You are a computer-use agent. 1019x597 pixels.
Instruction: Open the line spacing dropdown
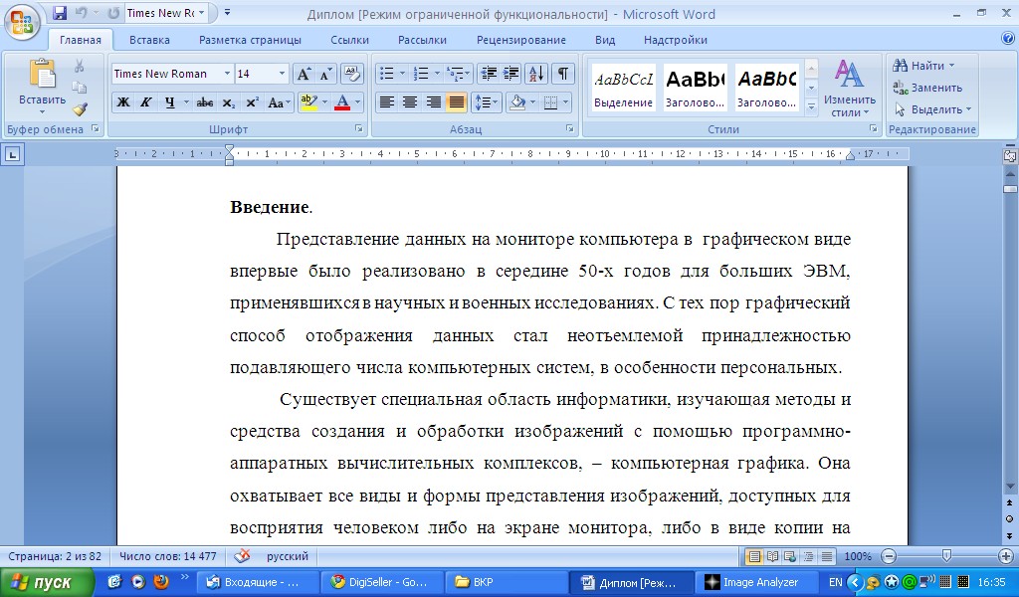(486, 102)
